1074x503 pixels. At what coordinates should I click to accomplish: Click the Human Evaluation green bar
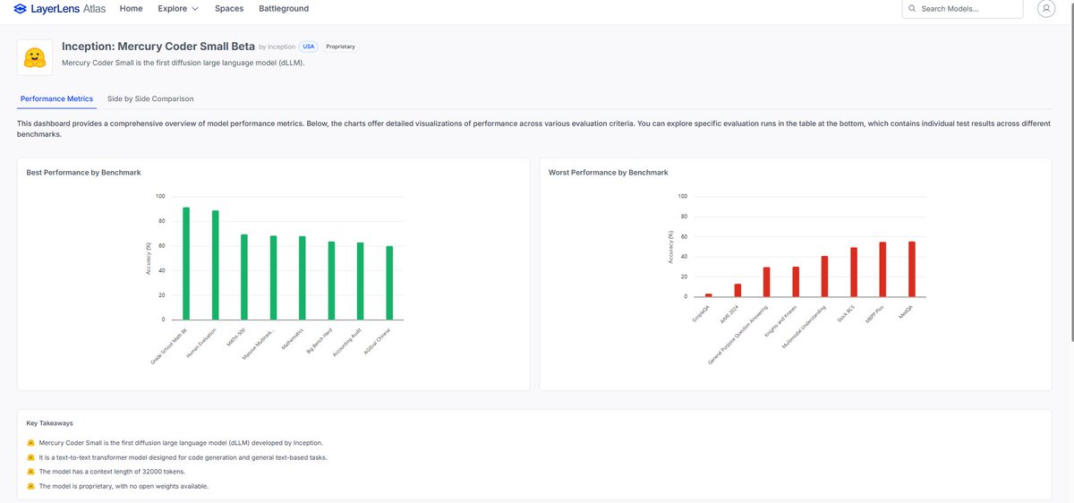pos(215,265)
